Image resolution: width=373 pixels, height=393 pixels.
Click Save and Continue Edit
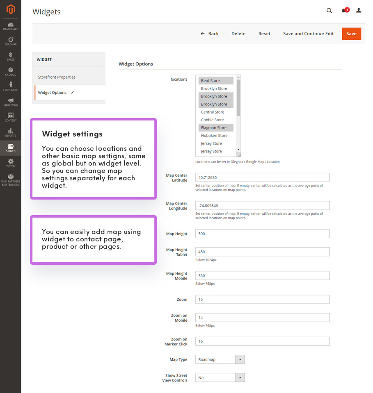click(308, 34)
